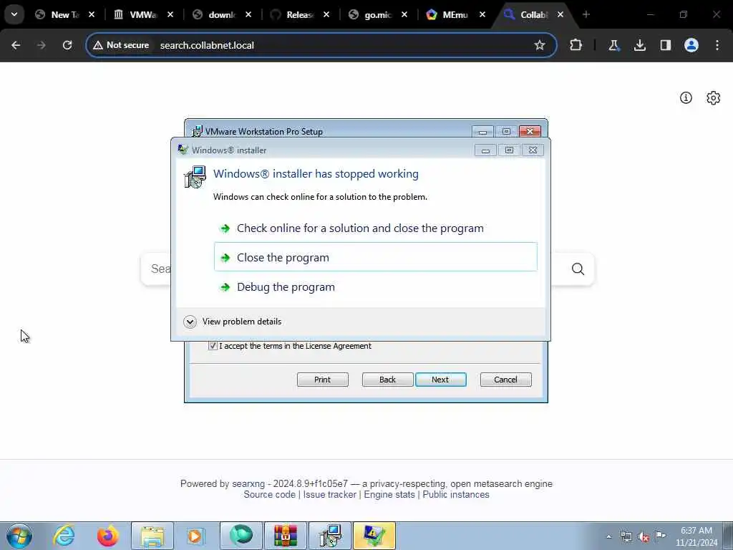Open WinRAR from the taskbar
Screen dimensions: 733x550
[285, 536]
